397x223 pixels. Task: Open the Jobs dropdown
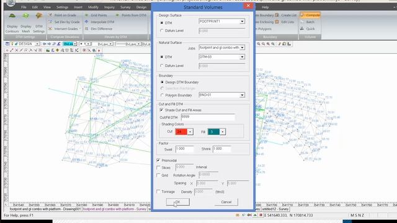(242, 48)
